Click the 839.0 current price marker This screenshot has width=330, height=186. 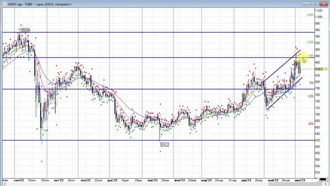click(x=321, y=69)
